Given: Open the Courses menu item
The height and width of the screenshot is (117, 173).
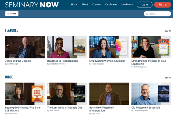Looking at the screenshot, I should [x=97, y=4].
